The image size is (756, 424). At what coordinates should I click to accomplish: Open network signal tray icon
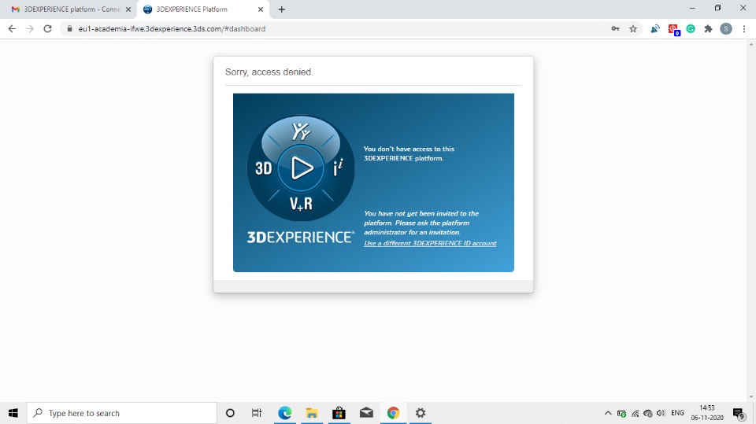[x=635, y=414]
